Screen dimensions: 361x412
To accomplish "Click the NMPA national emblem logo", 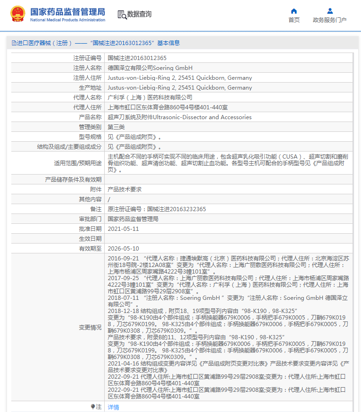I will tap(18, 14).
